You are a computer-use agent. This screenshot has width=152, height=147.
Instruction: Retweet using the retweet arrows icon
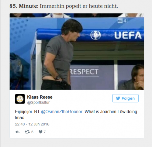[x=27, y=132]
